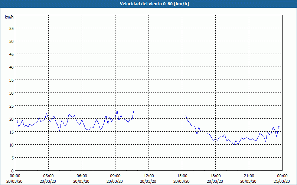297x185 pixels.
Task: Click the 45 value on the y-axis
Action: tap(12, 54)
